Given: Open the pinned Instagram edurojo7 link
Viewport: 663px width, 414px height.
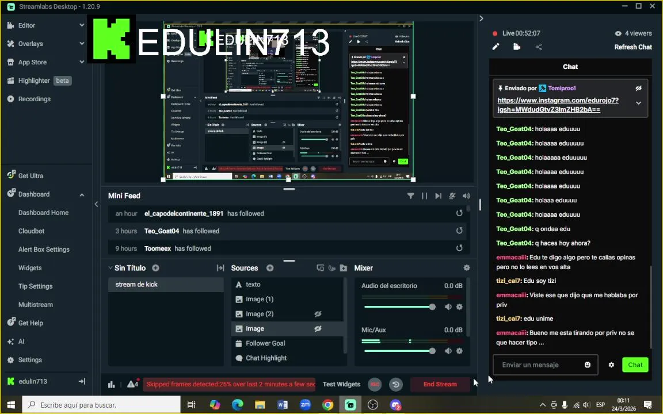Looking at the screenshot, I should (558, 105).
